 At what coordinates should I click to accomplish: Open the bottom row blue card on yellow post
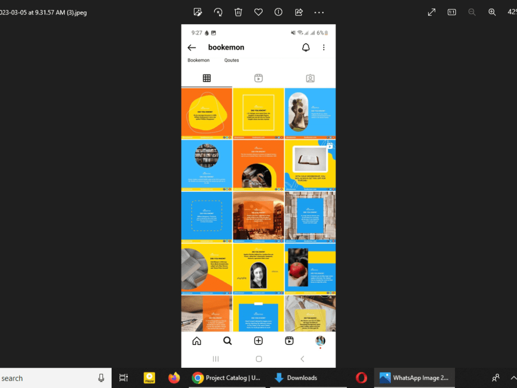258,314
